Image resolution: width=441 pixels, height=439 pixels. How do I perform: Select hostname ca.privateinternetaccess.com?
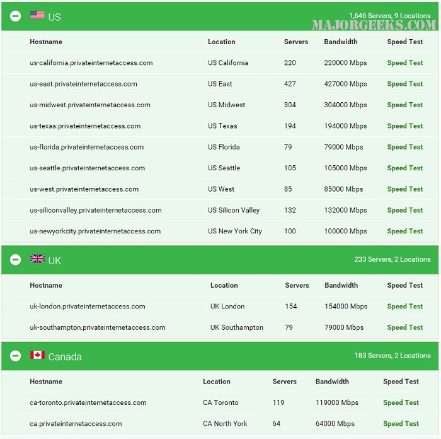[76, 424]
